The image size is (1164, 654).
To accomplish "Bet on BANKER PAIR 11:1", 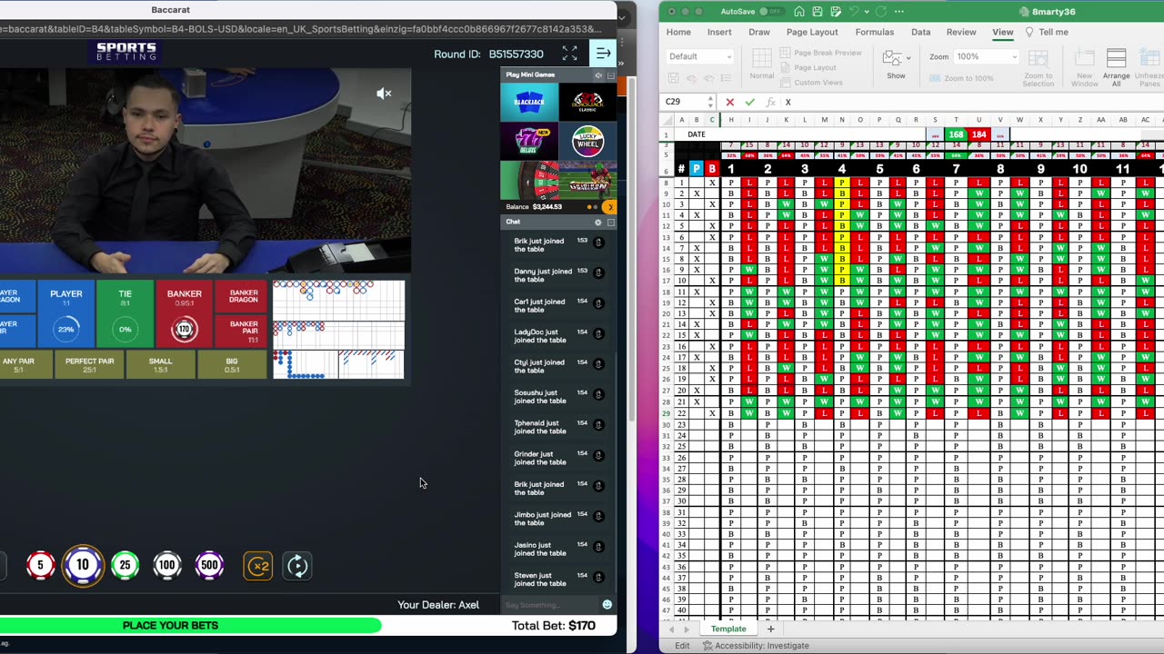I will click(243, 331).
